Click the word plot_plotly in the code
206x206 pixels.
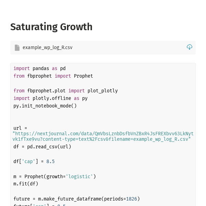(103, 91)
